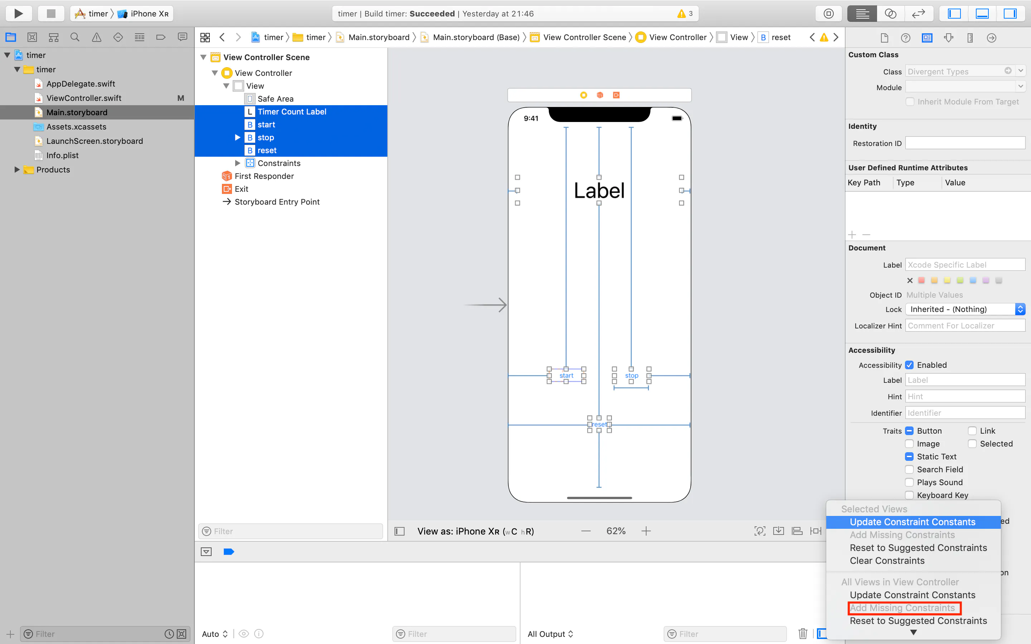The image size is (1031, 644).
Task: Open the Find navigator
Action: [x=75, y=38]
